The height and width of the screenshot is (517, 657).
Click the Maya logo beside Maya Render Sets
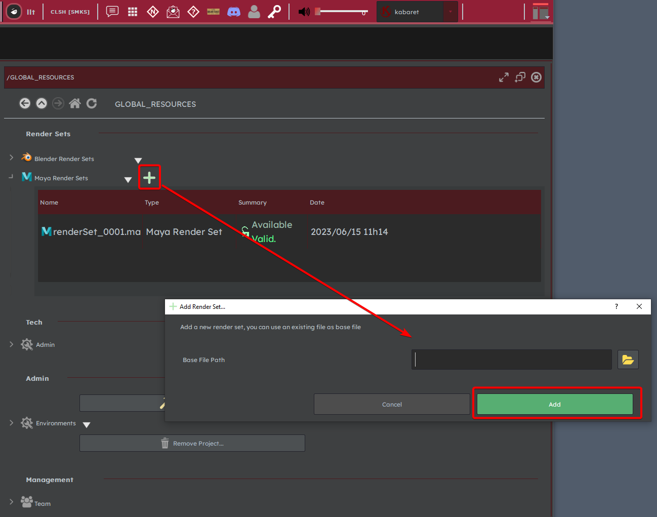click(27, 177)
